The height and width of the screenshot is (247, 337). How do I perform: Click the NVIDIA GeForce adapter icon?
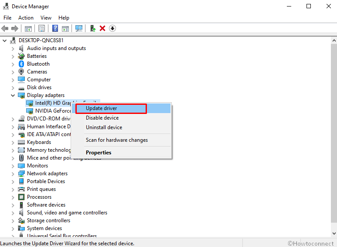coord(30,111)
